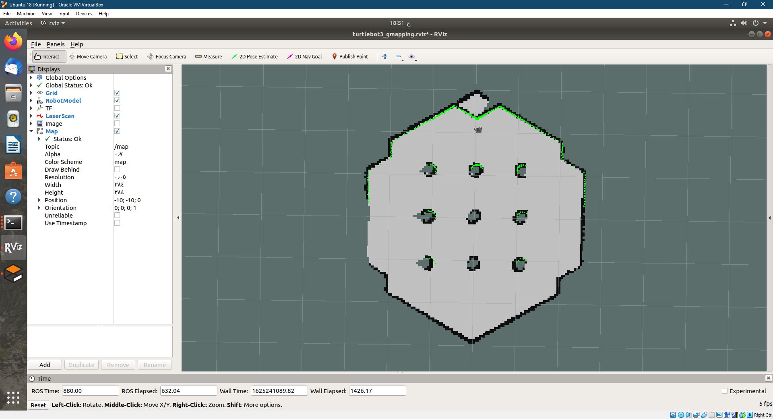Screen dimensions: 773x419
Task: Select the Interact tool
Action: (x=48, y=56)
